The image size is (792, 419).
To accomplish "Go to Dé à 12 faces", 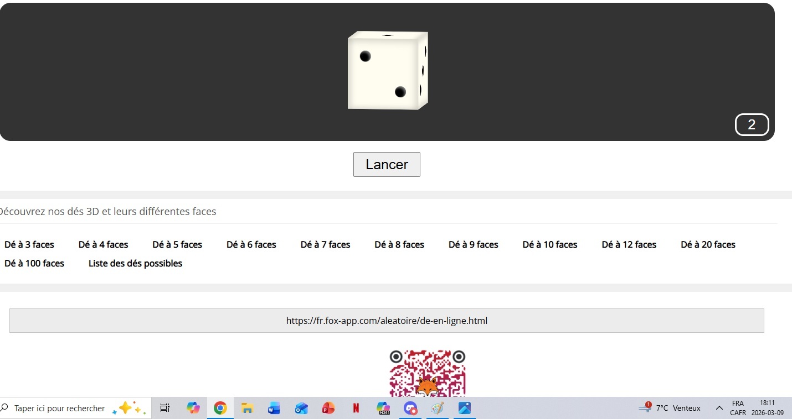I will point(629,244).
